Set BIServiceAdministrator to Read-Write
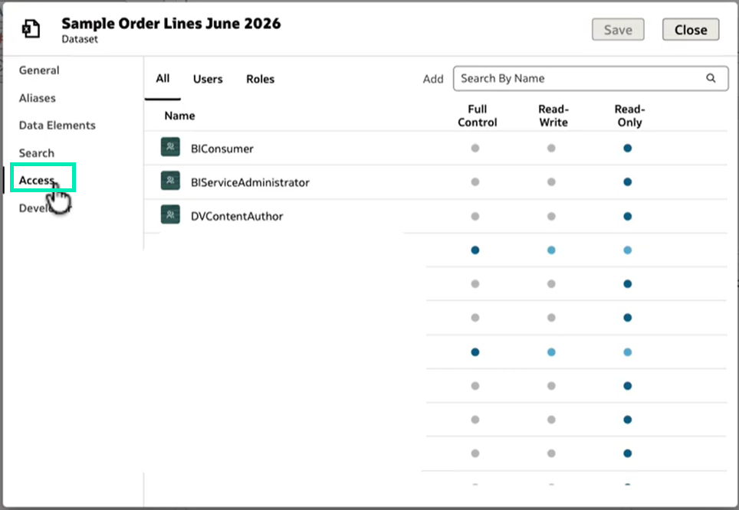 pyautogui.click(x=551, y=181)
